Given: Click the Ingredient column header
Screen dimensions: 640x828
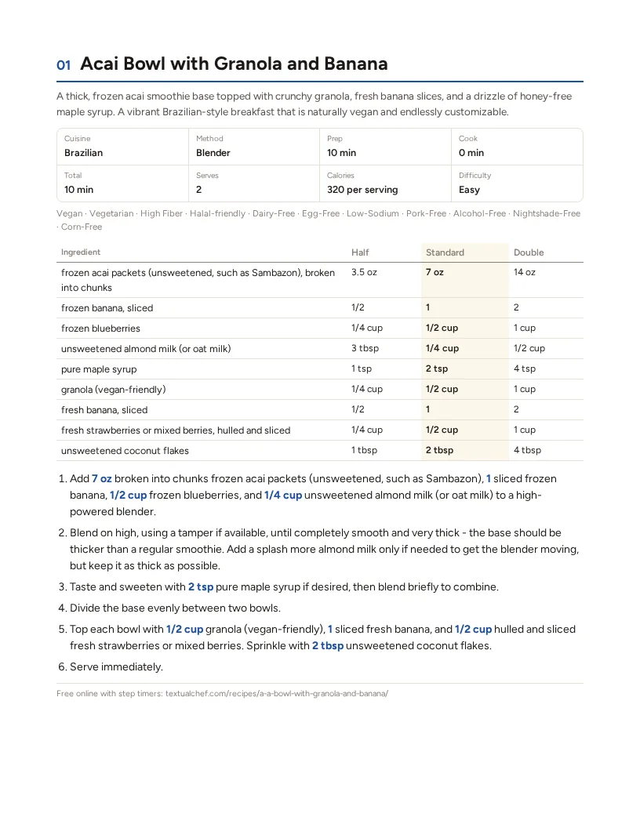Looking at the screenshot, I should tap(80, 252).
